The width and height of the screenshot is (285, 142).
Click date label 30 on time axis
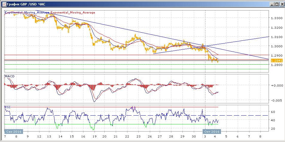point(194,136)
